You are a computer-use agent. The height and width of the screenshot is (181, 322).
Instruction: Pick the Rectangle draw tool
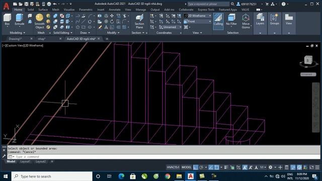(x=84, y=27)
